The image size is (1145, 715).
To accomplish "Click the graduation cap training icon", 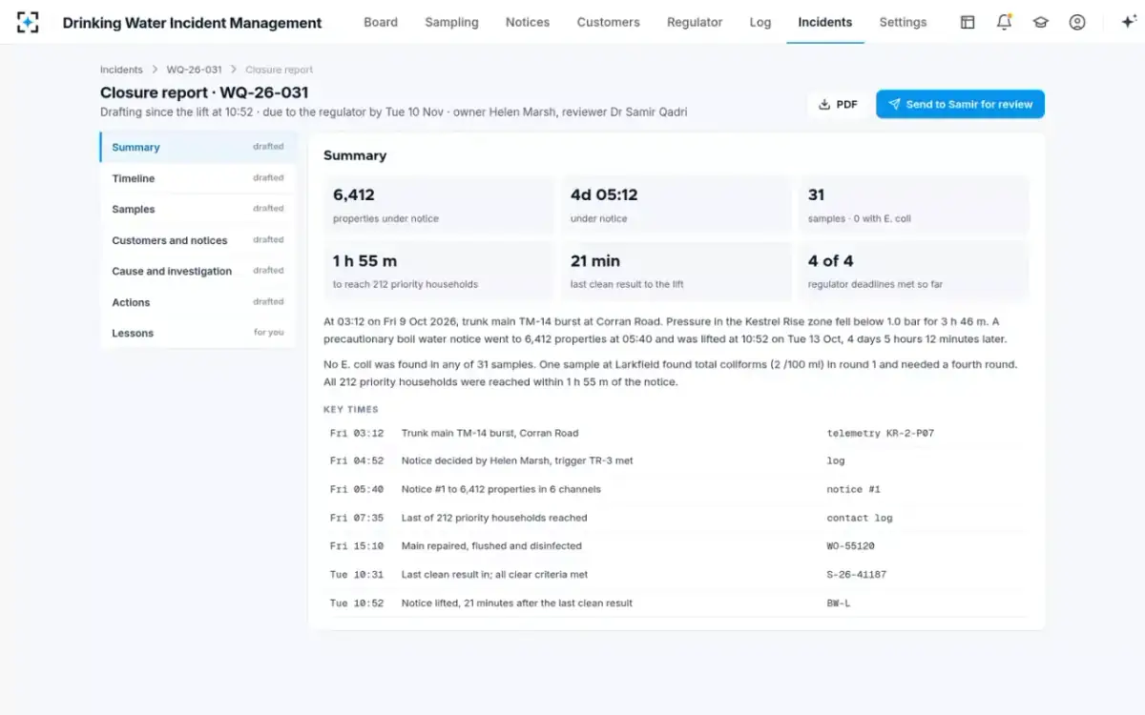I will (1040, 22).
